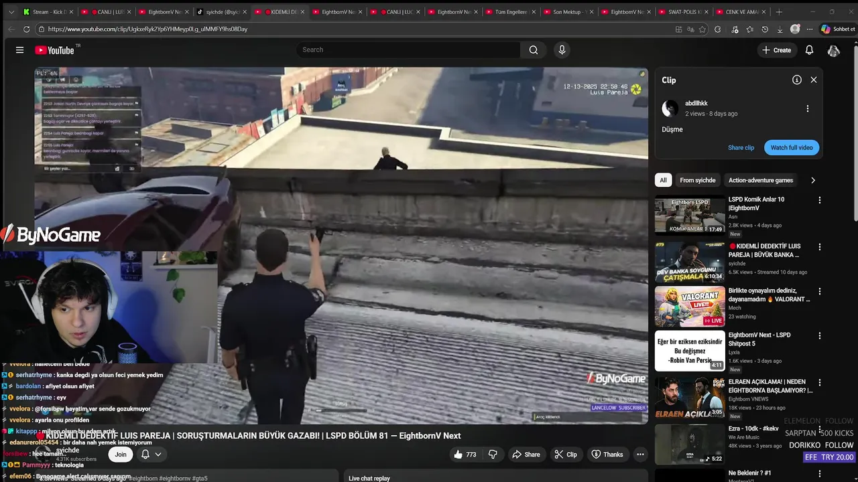Click the Create button
The width and height of the screenshot is (858, 482).
point(776,50)
